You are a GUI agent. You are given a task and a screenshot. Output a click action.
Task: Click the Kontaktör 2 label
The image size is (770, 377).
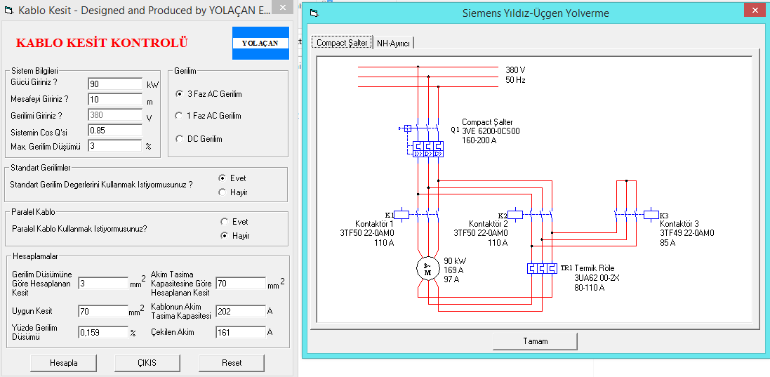pos(488,224)
